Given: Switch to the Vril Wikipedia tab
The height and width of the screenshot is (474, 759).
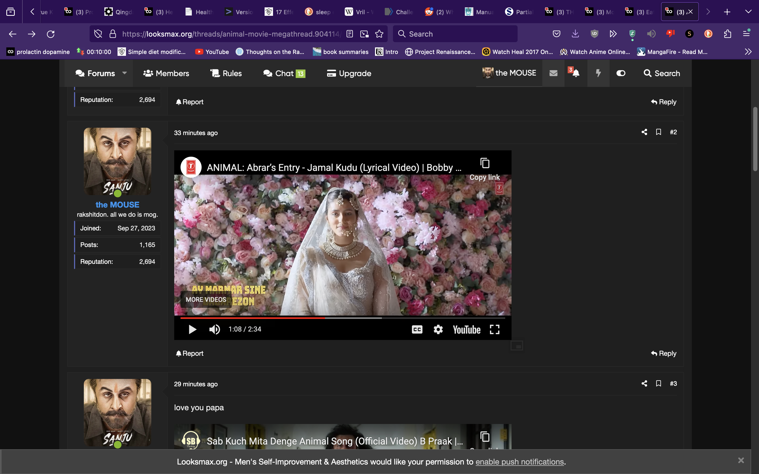Looking at the screenshot, I should click(x=359, y=12).
